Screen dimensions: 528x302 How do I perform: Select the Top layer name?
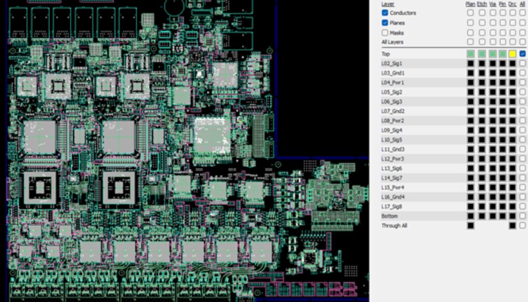386,54
